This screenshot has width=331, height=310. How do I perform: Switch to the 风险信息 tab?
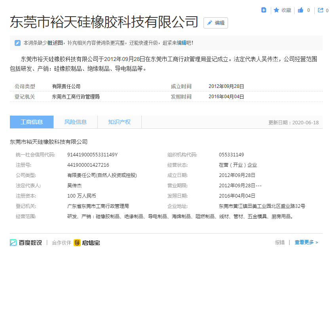tap(76, 122)
